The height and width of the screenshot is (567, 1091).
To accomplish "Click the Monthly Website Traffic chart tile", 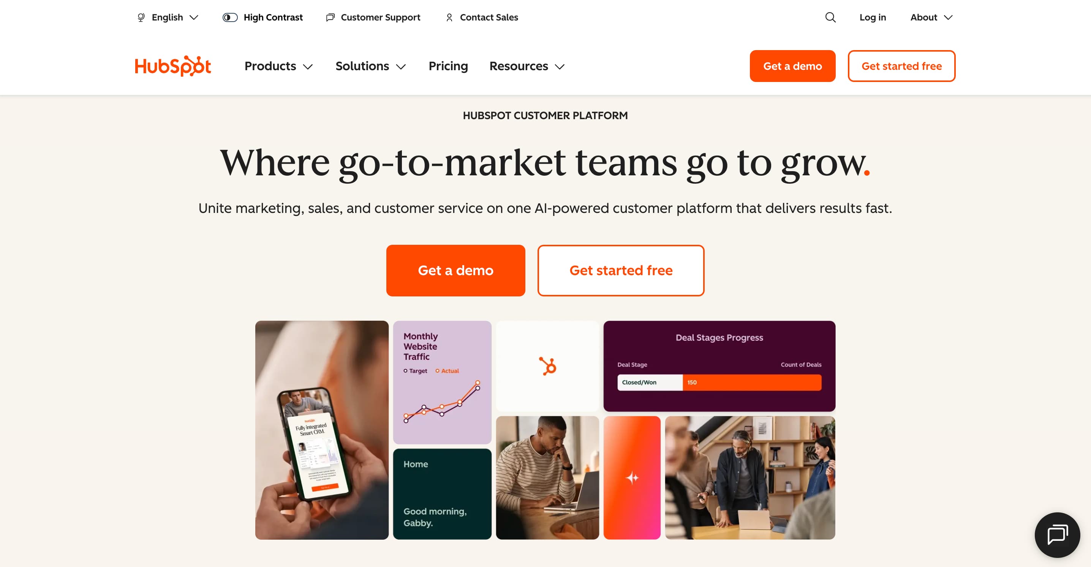I will [x=442, y=382].
